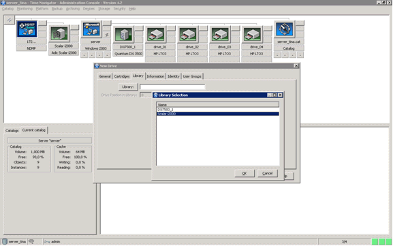393x246 pixels.
Task: Open the Devices menu
Action: click(x=89, y=9)
